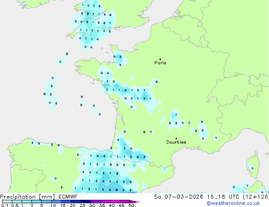
Task: Pick the legend swatch between 25 and 30
Action: (x=87, y=202)
